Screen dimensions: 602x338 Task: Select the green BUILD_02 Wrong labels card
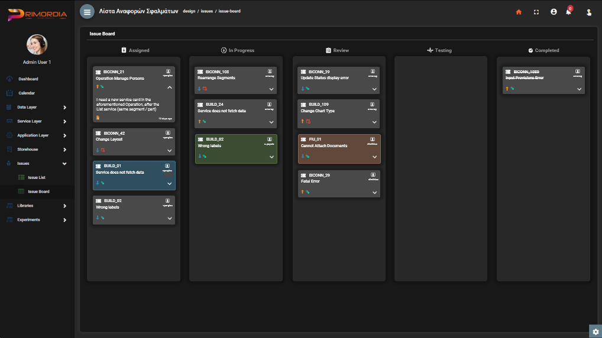pos(236,149)
